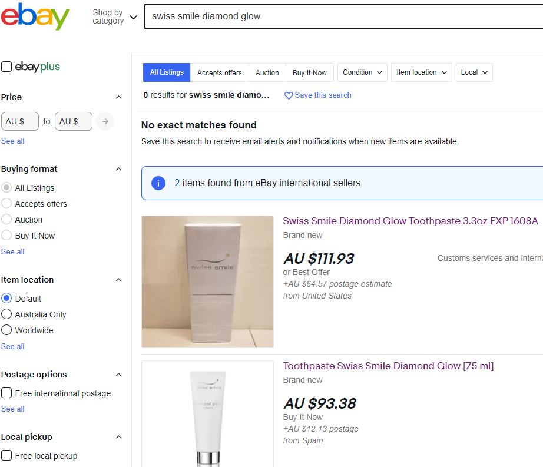The width and height of the screenshot is (543, 467).
Task: Collapse the Buying format section
Action: (118, 169)
